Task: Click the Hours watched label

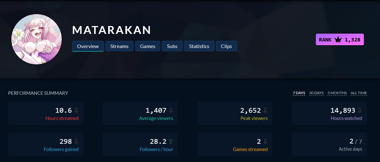Action: tap(346, 118)
